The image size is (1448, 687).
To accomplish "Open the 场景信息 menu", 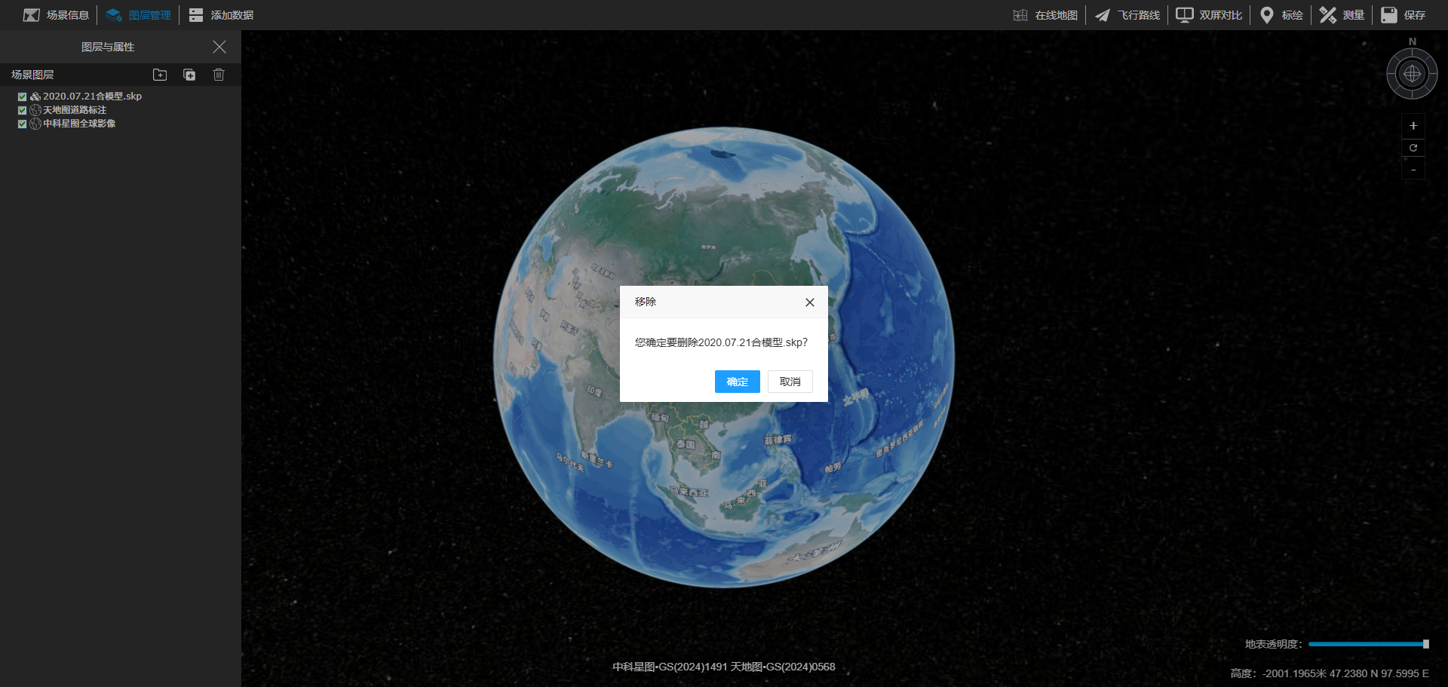I will click(57, 15).
